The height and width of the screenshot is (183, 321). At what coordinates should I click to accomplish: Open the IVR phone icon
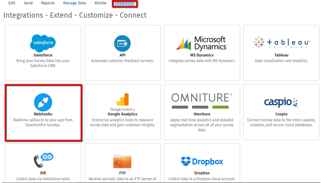point(43,160)
